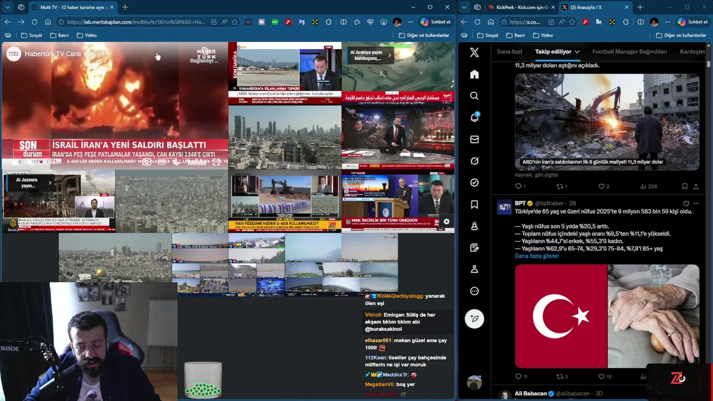Go to the home page in the Multi TV window
The width and height of the screenshot is (713, 401).
click(x=48, y=22)
